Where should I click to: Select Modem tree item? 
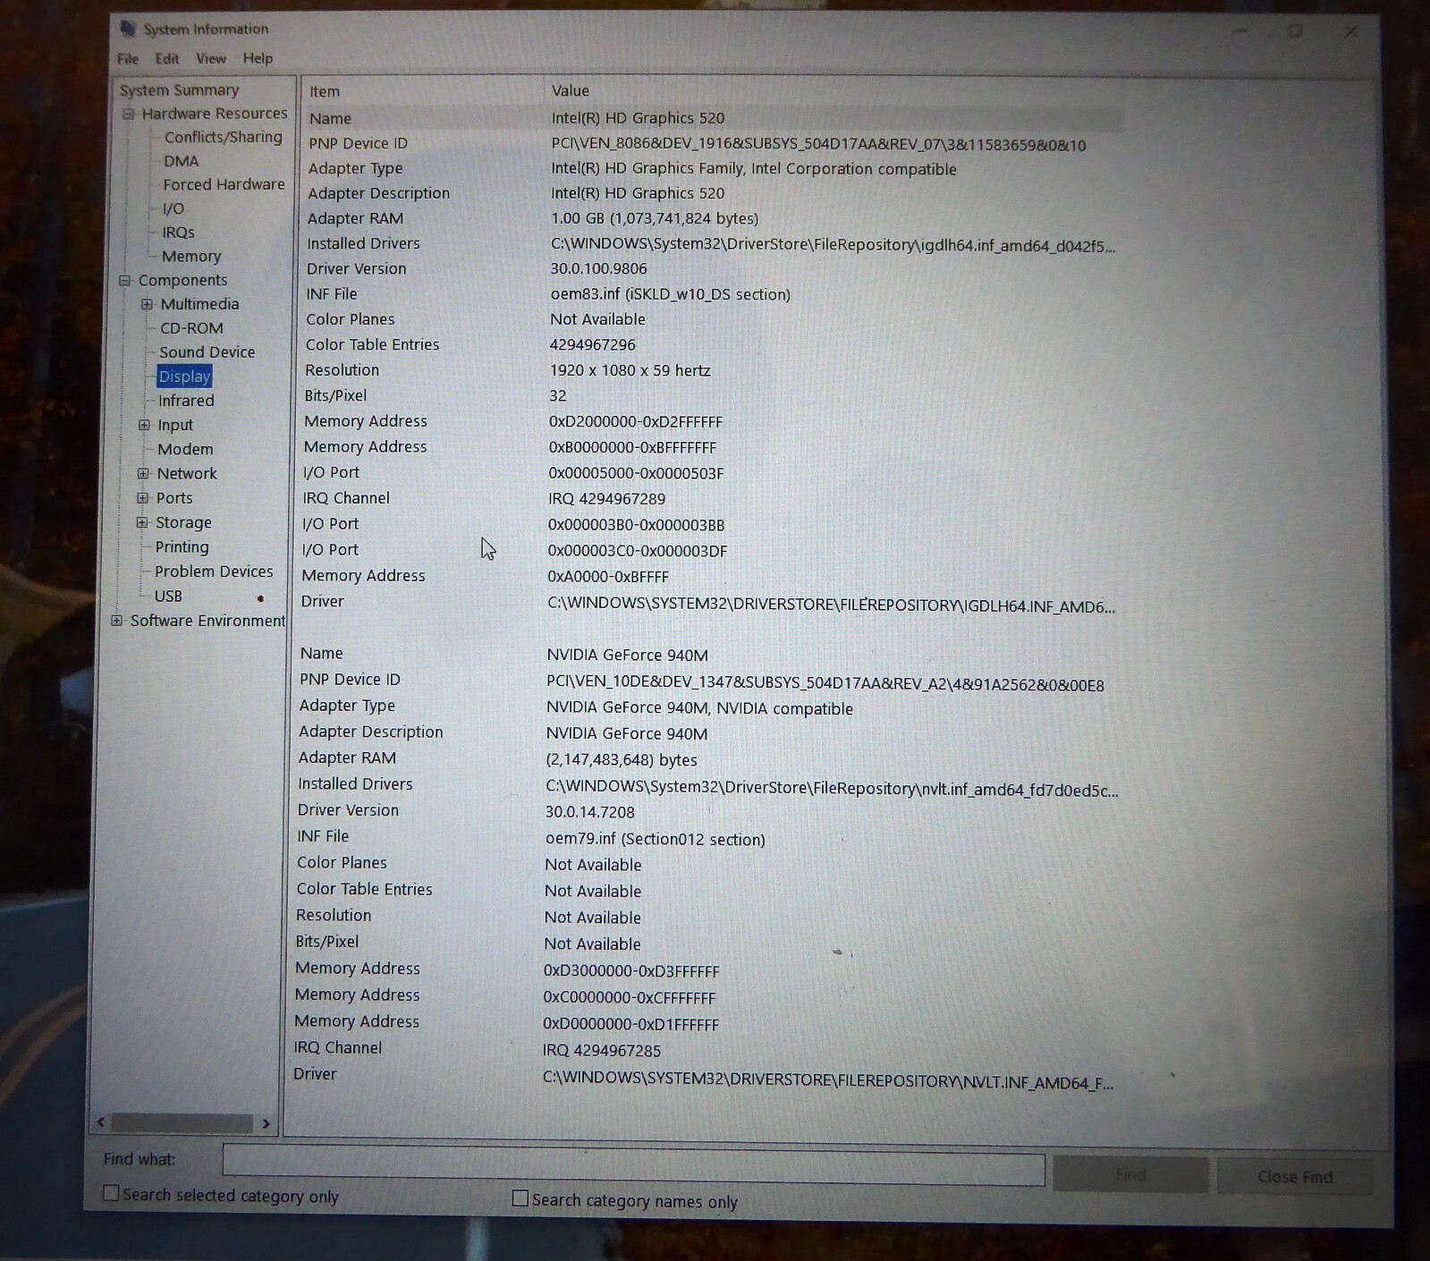pyautogui.click(x=185, y=450)
